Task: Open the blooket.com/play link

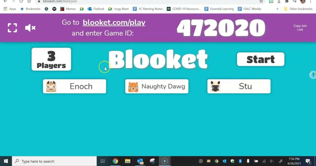Action: point(114,23)
